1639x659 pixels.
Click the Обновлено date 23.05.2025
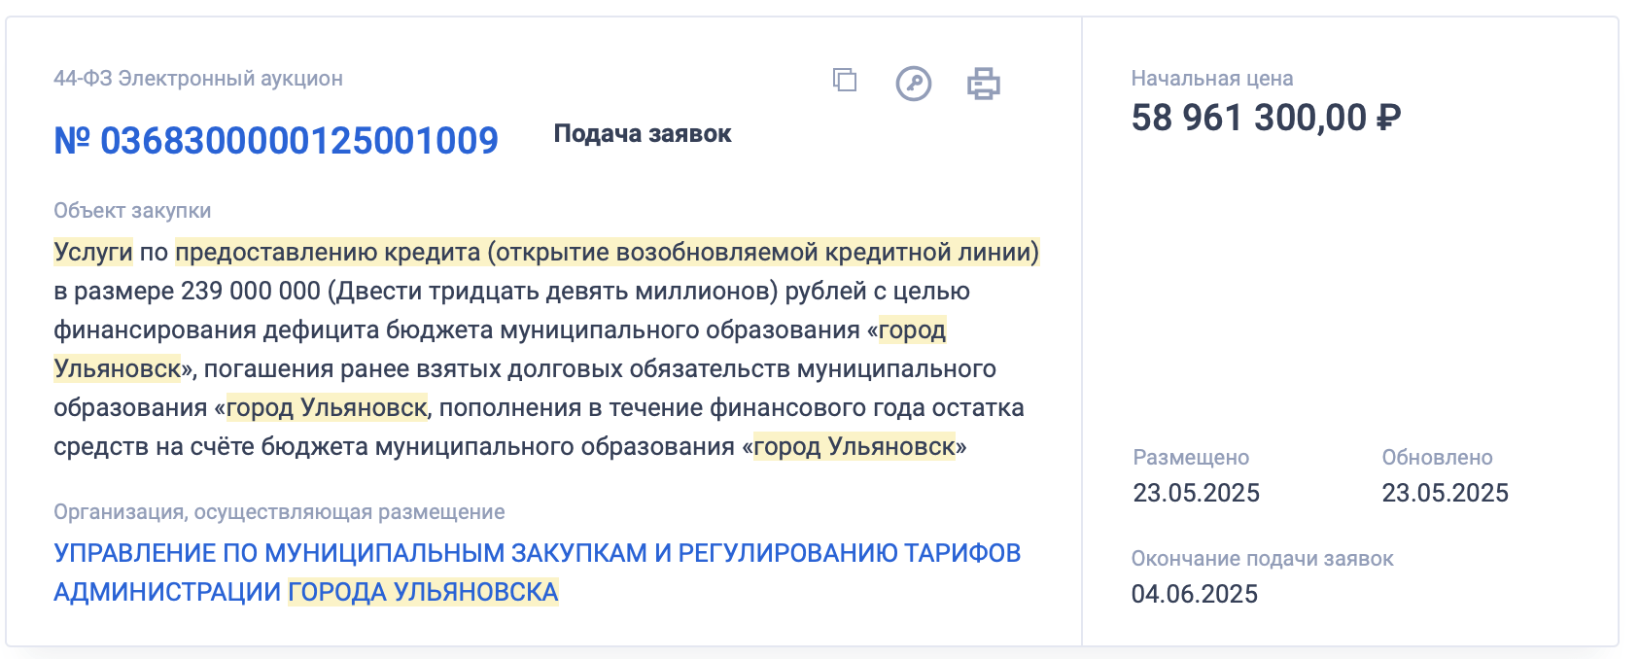tap(1445, 493)
